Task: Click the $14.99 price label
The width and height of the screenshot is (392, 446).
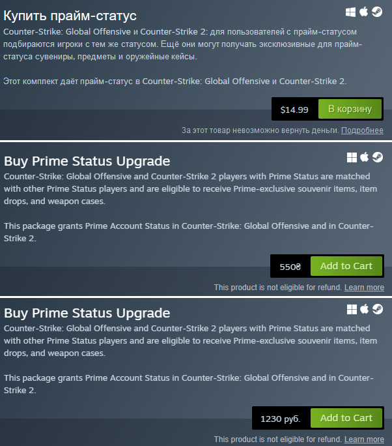Action: click(294, 110)
